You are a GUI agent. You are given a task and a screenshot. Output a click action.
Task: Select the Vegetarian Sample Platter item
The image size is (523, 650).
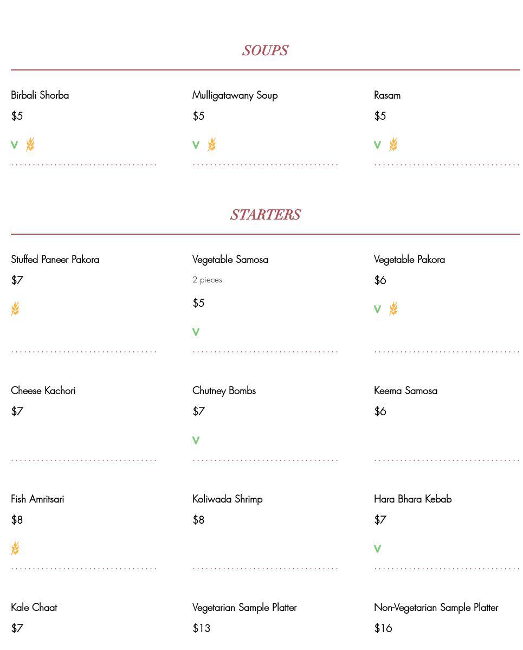[x=244, y=608]
